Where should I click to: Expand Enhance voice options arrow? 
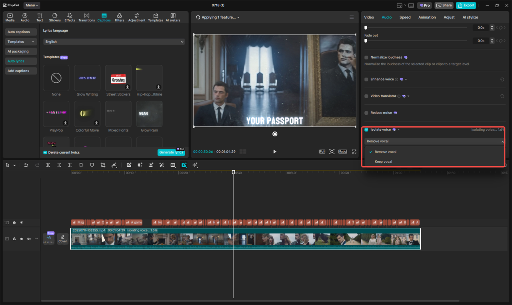pyautogui.click(x=406, y=80)
